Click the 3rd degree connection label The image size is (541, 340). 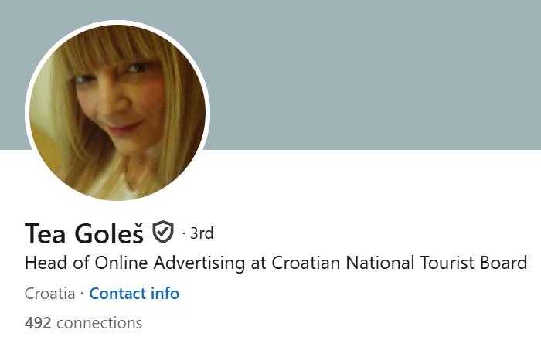pyautogui.click(x=202, y=233)
